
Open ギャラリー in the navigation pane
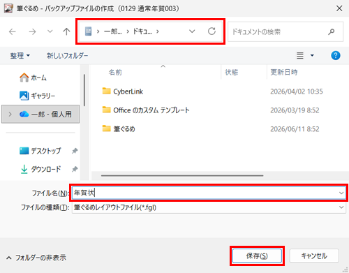tap(37, 96)
